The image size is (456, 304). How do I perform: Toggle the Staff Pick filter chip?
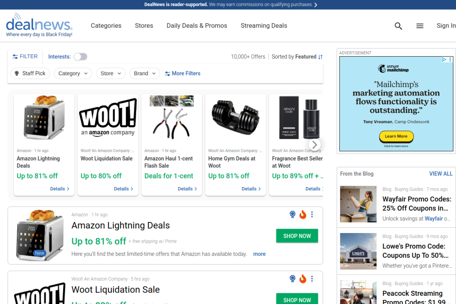(x=30, y=73)
